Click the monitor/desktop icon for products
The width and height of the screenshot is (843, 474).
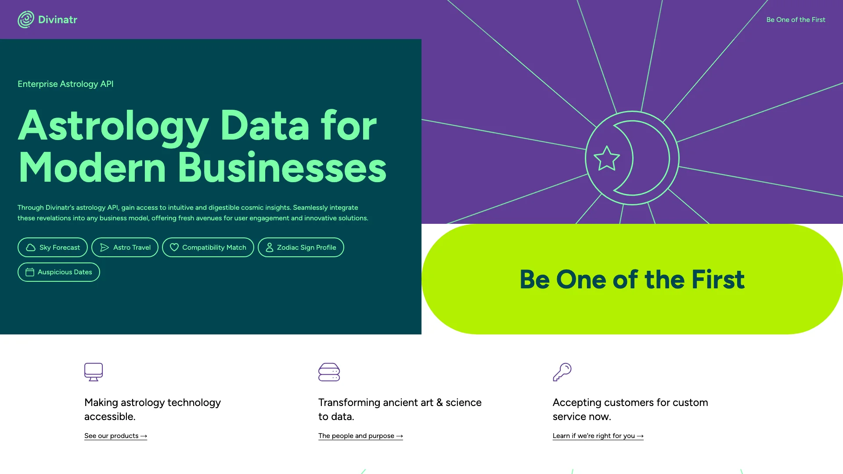[94, 372]
